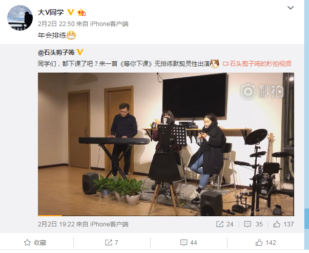Open the post options chevron menu
Image resolution: width=309 pixels, height=253 pixels.
tap(291, 8)
